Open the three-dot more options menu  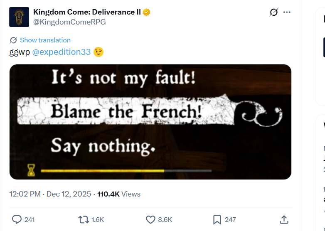point(287,12)
